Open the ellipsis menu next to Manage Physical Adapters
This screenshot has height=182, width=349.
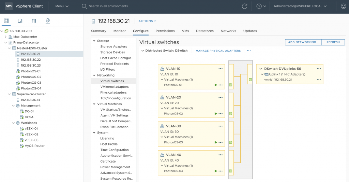249,51
